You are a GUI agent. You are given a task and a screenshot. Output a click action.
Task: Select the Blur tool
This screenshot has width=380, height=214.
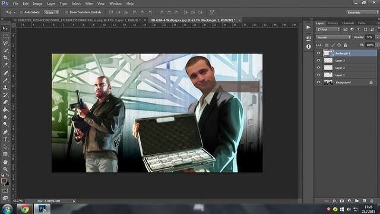(x=5, y=117)
